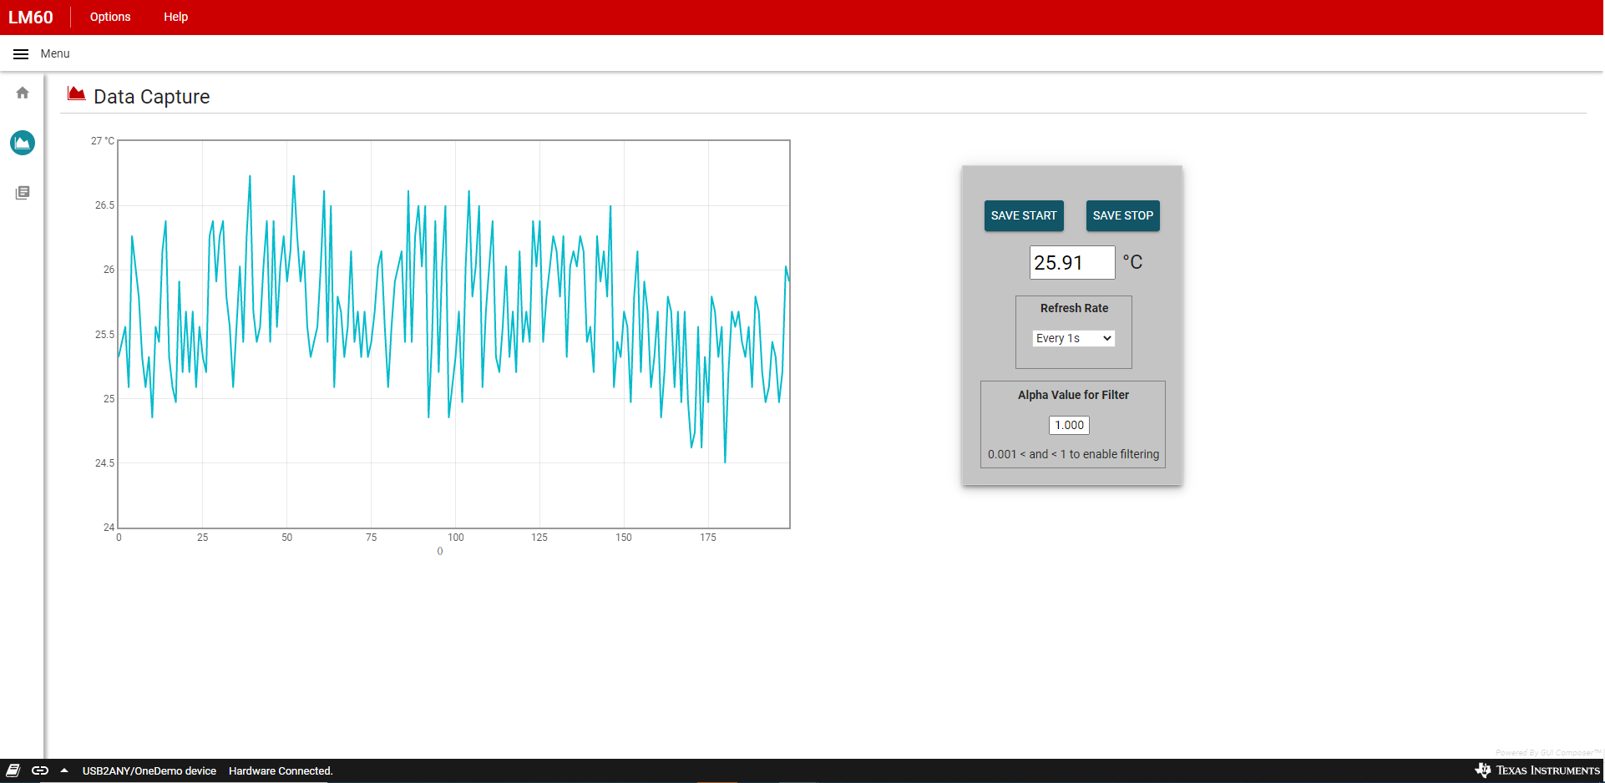This screenshot has width=1605, height=783.
Task: Click the Powered By GUI Composer link
Action: pos(1547,753)
